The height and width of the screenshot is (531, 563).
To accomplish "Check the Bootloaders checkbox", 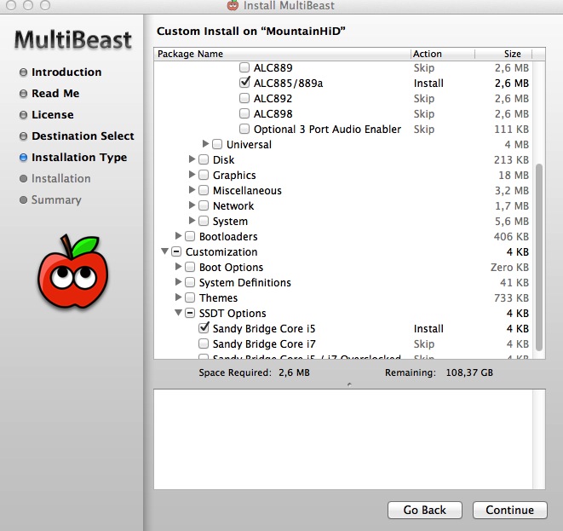I will point(190,236).
